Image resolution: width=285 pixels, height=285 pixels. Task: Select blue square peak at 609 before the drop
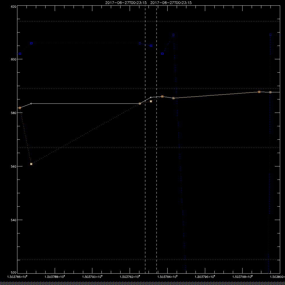tap(173, 35)
